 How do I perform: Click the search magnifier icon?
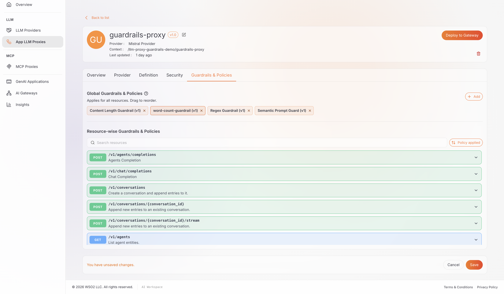point(93,143)
